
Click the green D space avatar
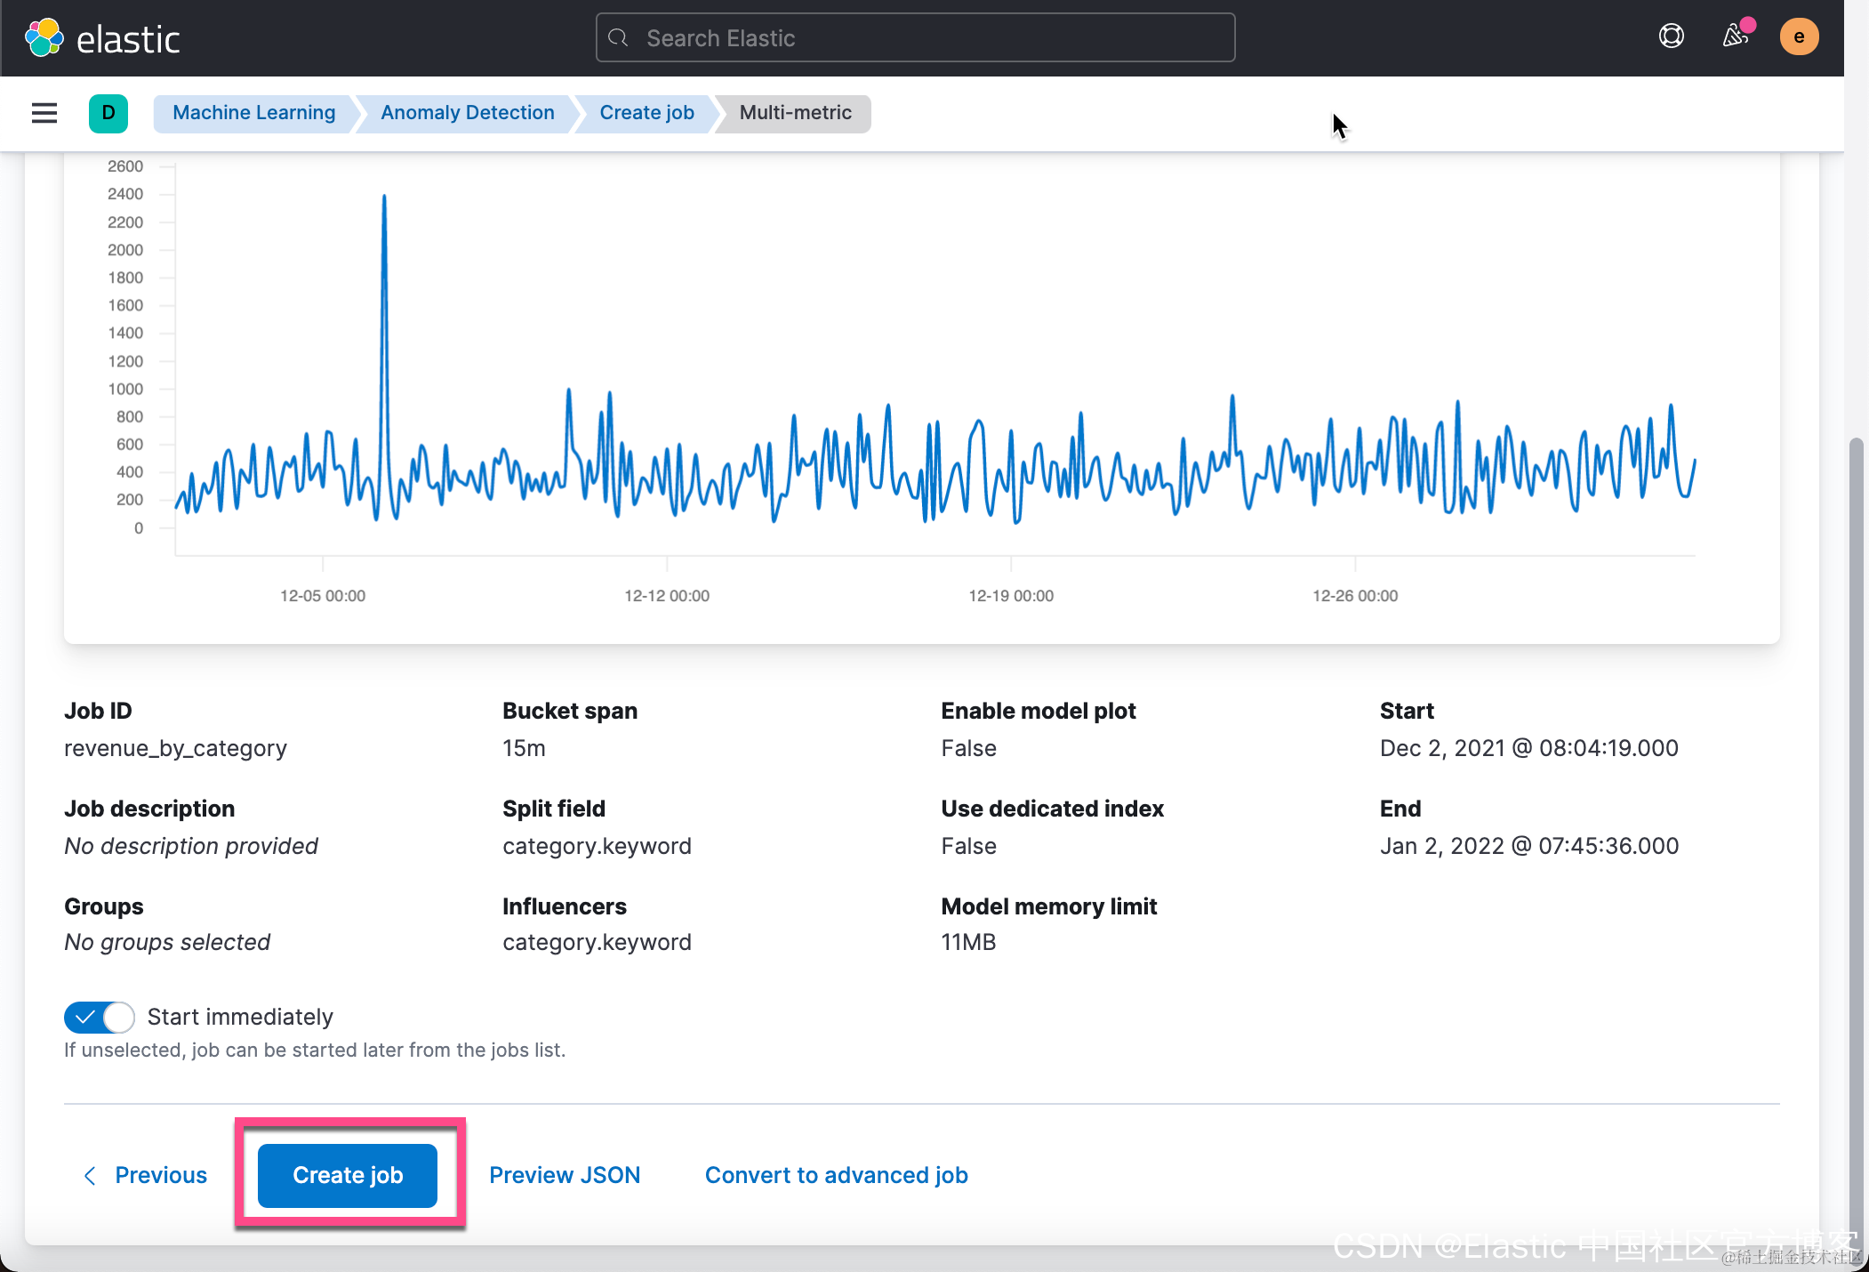pyautogui.click(x=108, y=113)
